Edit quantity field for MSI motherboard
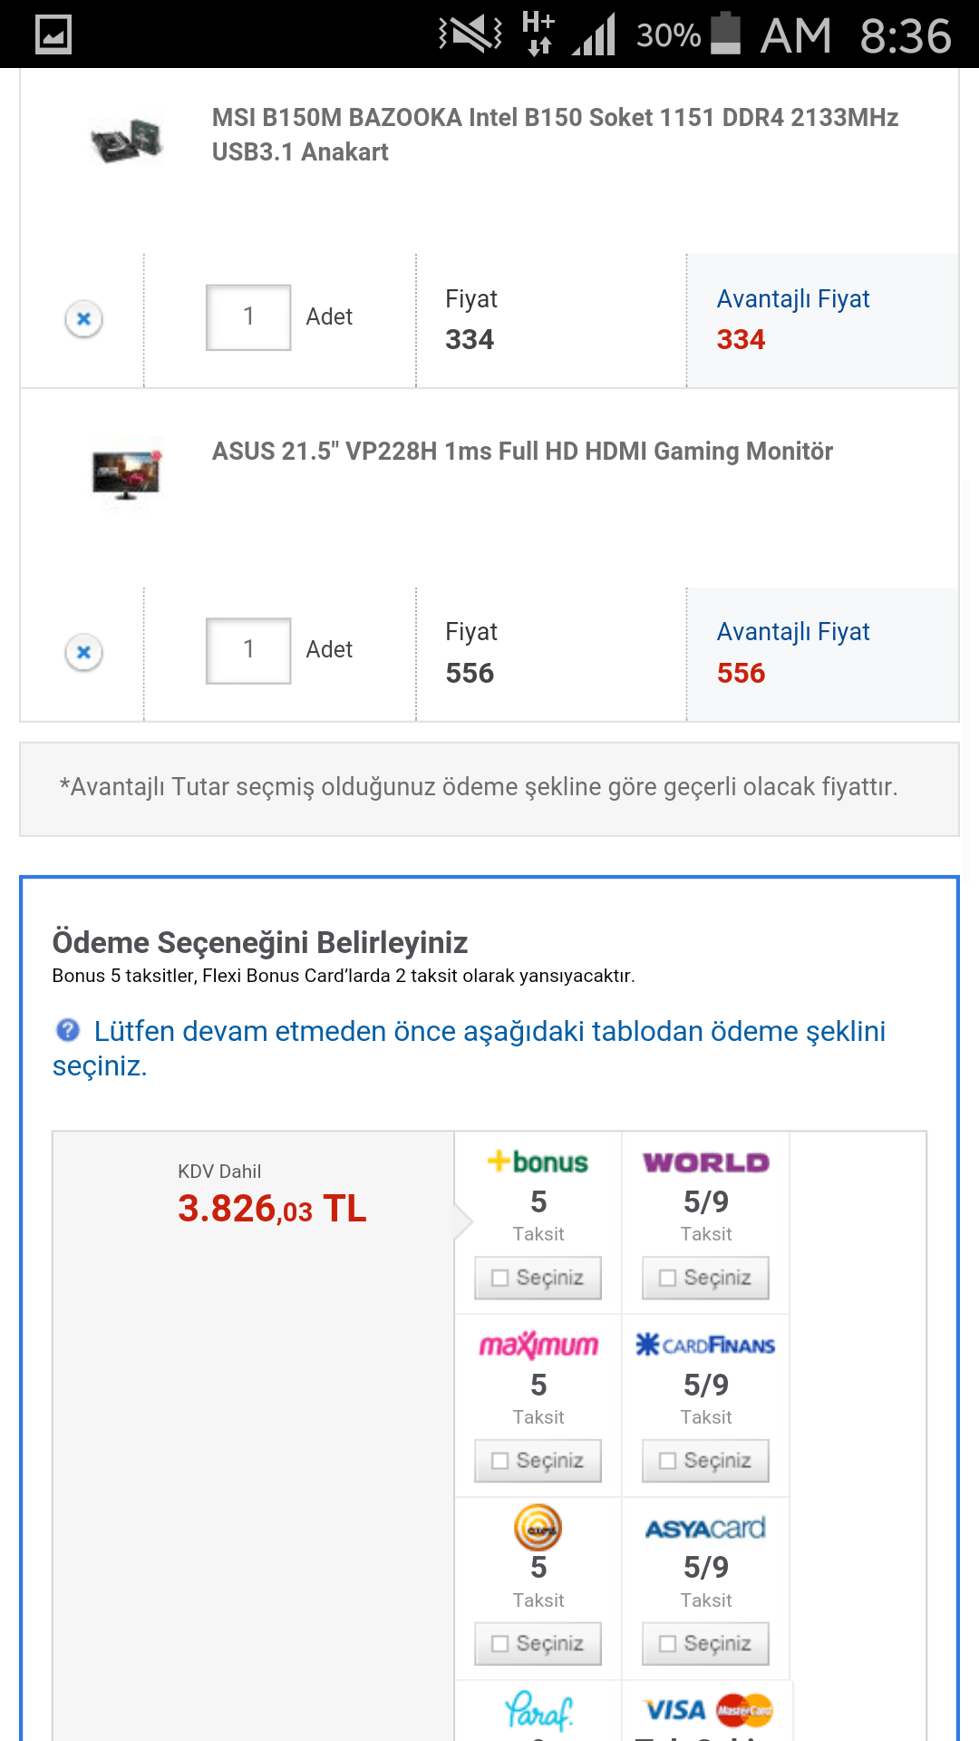This screenshot has width=979, height=1741. pyautogui.click(x=248, y=317)
